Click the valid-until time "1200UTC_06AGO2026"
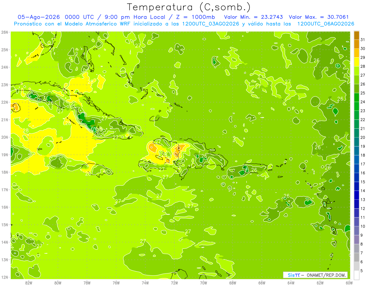This screenshot has height=287, width=371. [x=326, y=24]
